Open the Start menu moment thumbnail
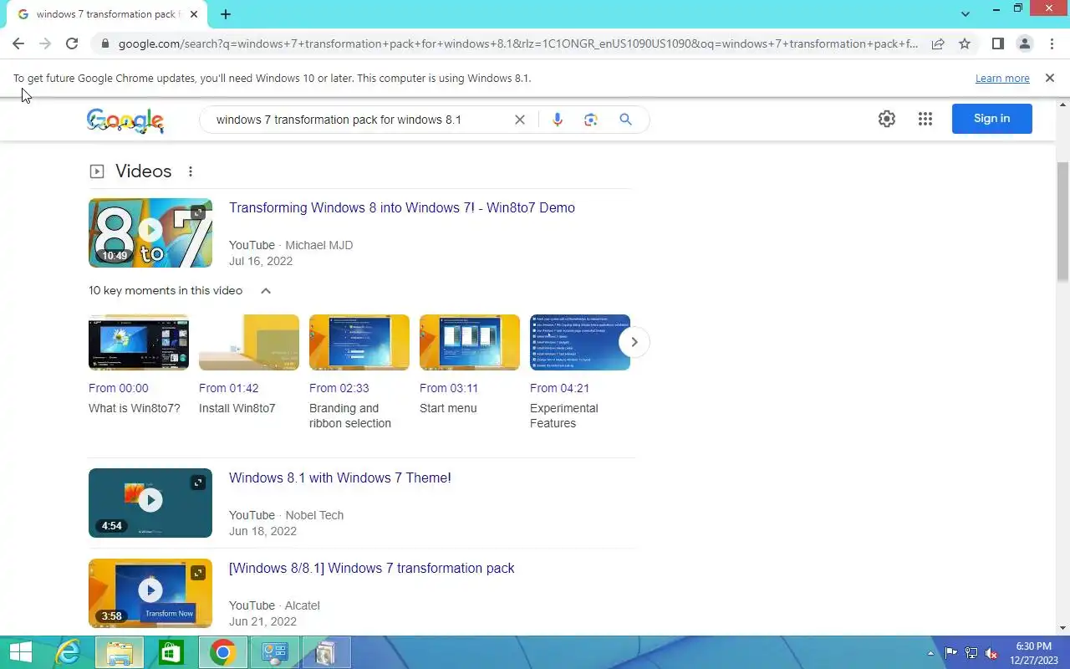Viewport: 1070px width, 669px height. tap(470, 342)
